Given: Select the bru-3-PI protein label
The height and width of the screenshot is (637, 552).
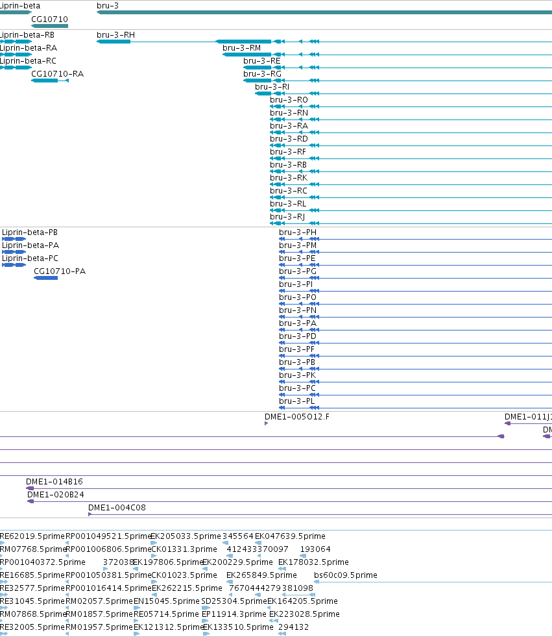Looking at the screenshot, I should pos(296,284).
